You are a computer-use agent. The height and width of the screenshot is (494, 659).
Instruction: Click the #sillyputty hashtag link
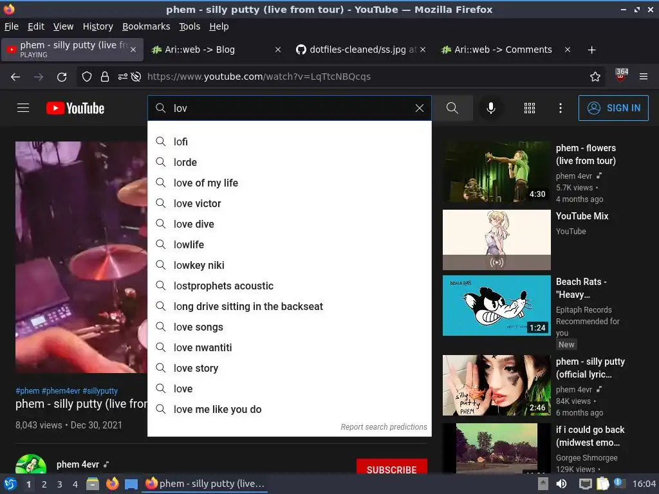coord(100,390)
